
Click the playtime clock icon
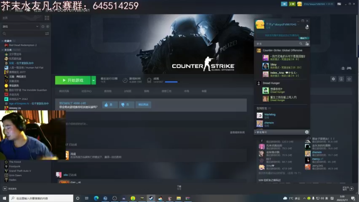click(x=125, y=80)
